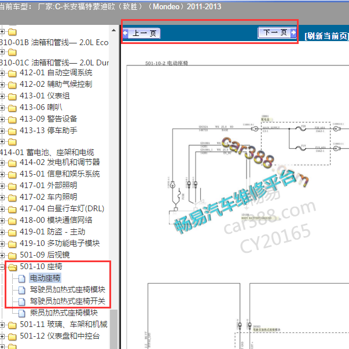Click document icon beside 驾驶员加热式座椅开关
Screen dimensions: 349x349
pyautogui.click(x=21, y=302)
